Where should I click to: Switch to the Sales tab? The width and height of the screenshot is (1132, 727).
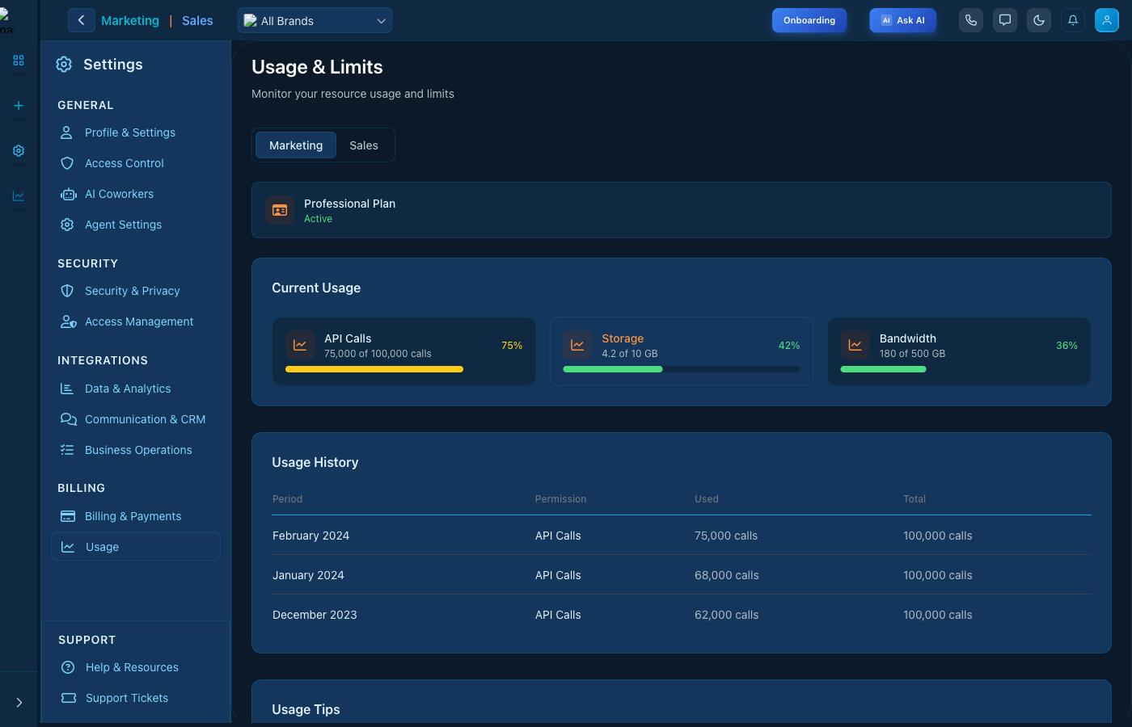(364, 145)
